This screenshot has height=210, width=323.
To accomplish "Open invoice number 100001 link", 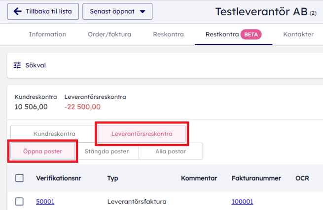I will pyautogui.click(x=242, y=201).
